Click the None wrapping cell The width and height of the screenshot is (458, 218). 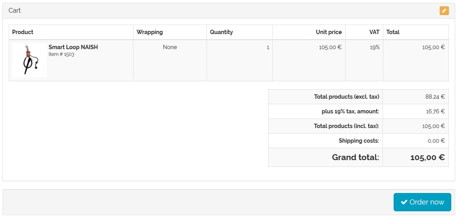170,47
